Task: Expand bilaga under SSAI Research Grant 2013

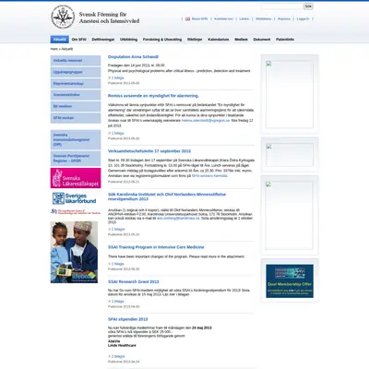Action: point(116,302)
